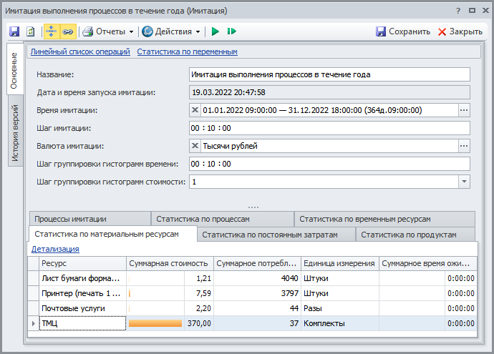Select the Статистика по процессам tab
Viewport: 494px width, 354px height.
203,219
